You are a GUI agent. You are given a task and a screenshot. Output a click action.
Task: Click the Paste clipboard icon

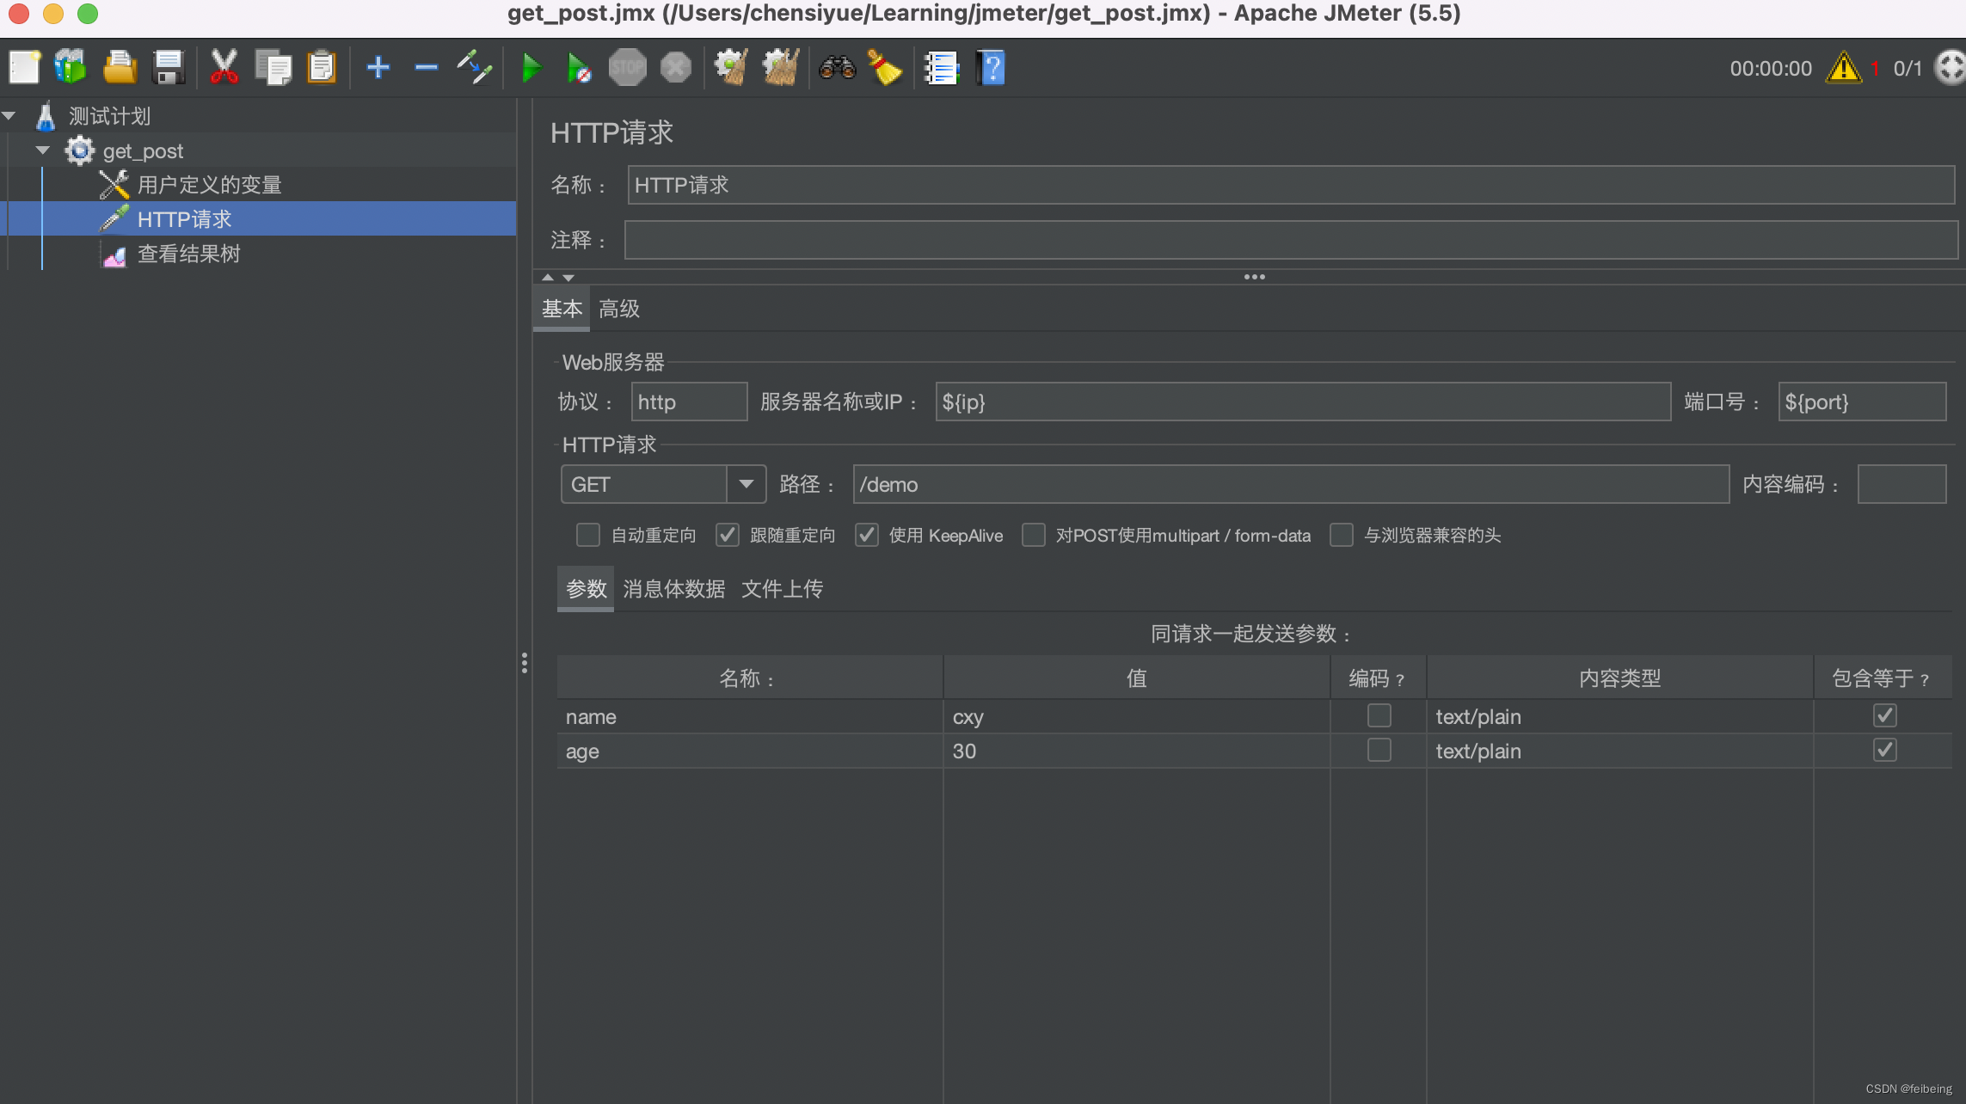(322, 67)
